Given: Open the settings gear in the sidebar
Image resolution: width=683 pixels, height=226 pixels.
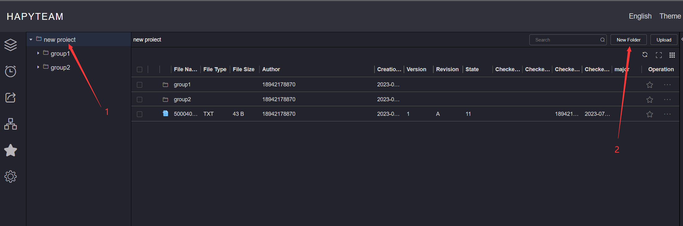Looking at the screenshot, I should pos(11,176).
